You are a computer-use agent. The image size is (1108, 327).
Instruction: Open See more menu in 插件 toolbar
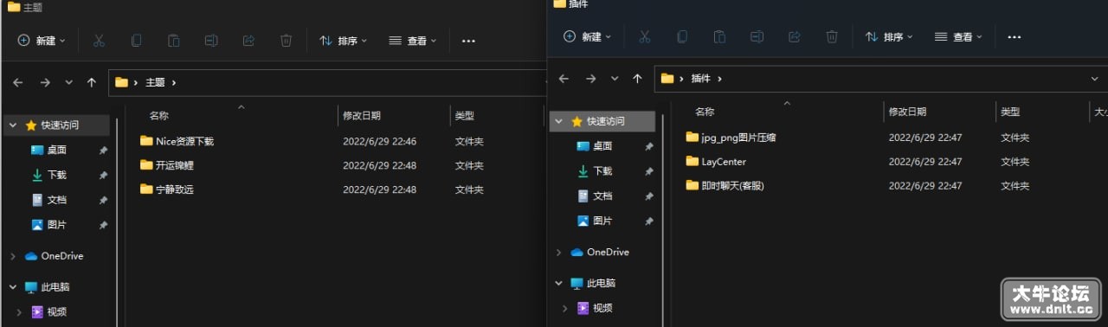(1015, 36)
